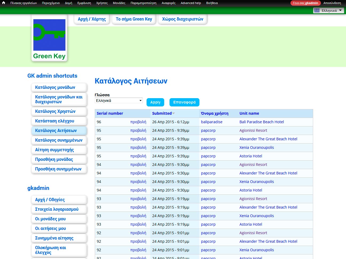Click the Επαναφορά reset button

point(184,102)
